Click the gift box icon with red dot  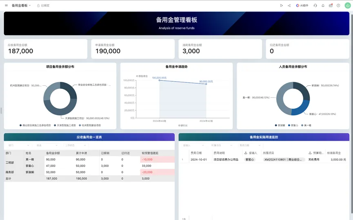[331, 5]
